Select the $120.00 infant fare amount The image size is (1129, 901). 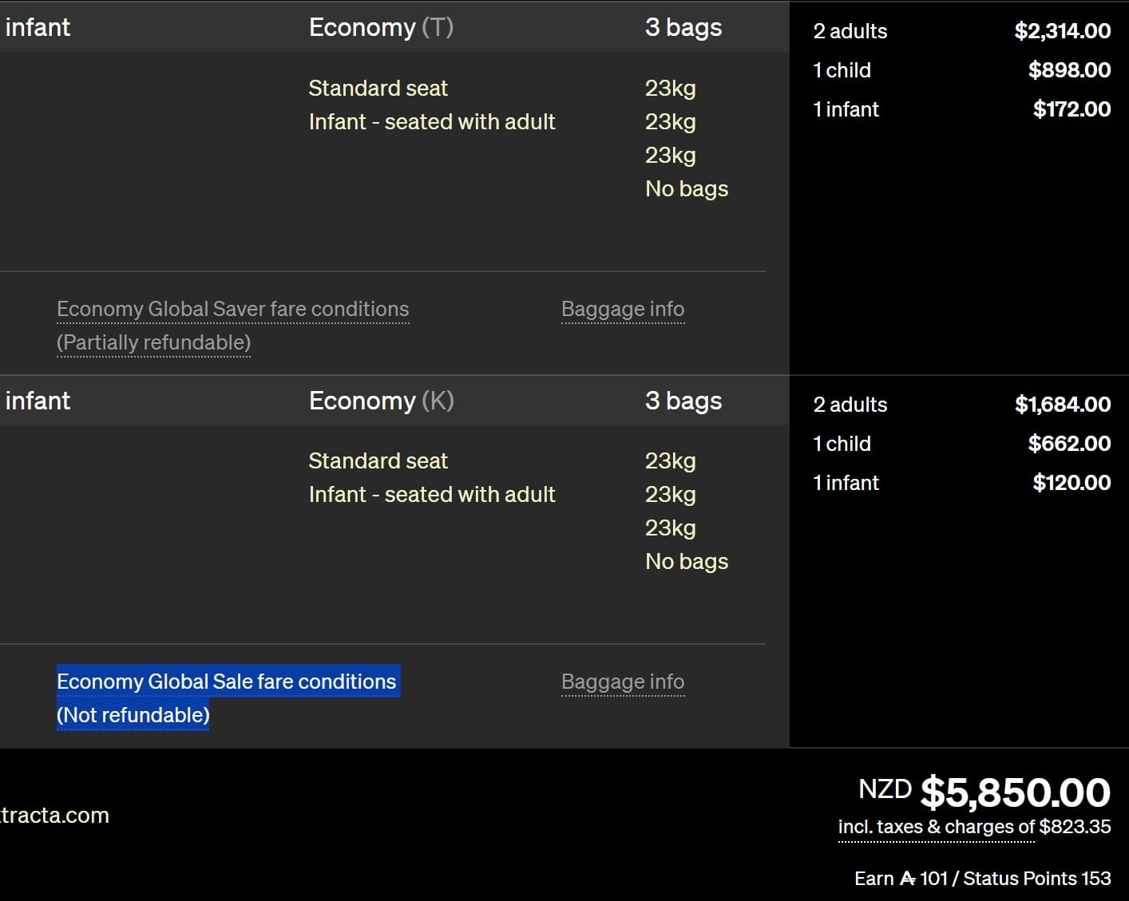(x=1072, y=483)
